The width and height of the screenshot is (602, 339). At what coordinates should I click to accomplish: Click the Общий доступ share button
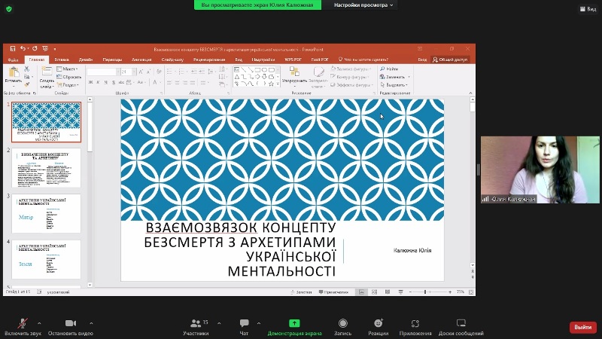point(450,59)
